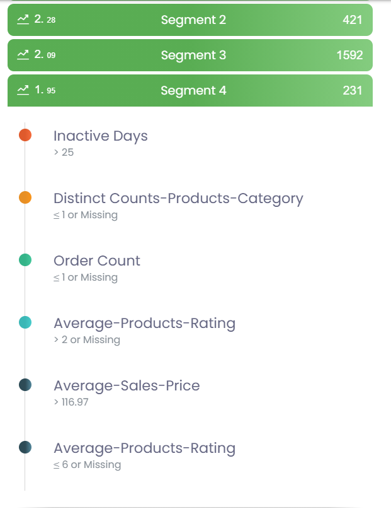Select the Distinct Counts-Products-Category heading
391x509 pixels.
(x=178, y=198)
